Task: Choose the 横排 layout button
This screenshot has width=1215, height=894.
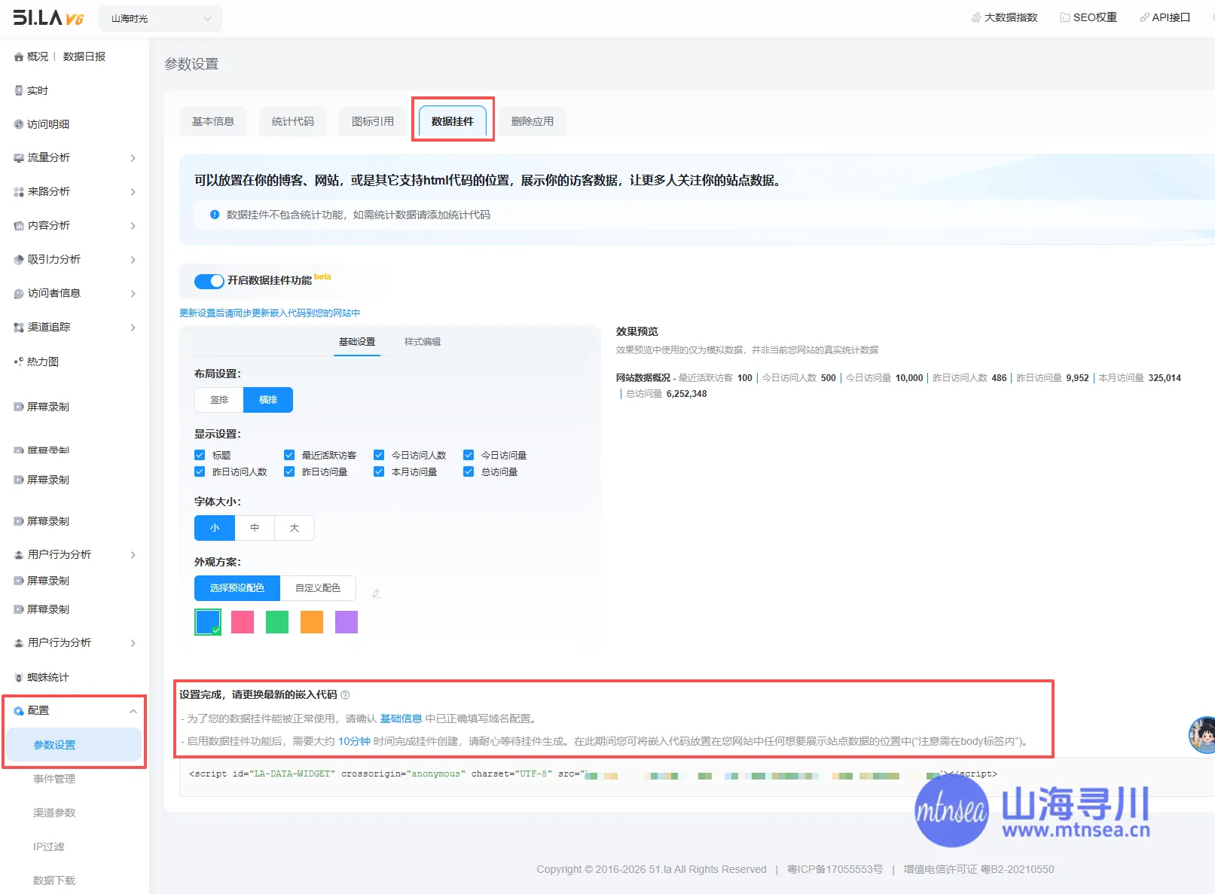Action: (268, 400)
